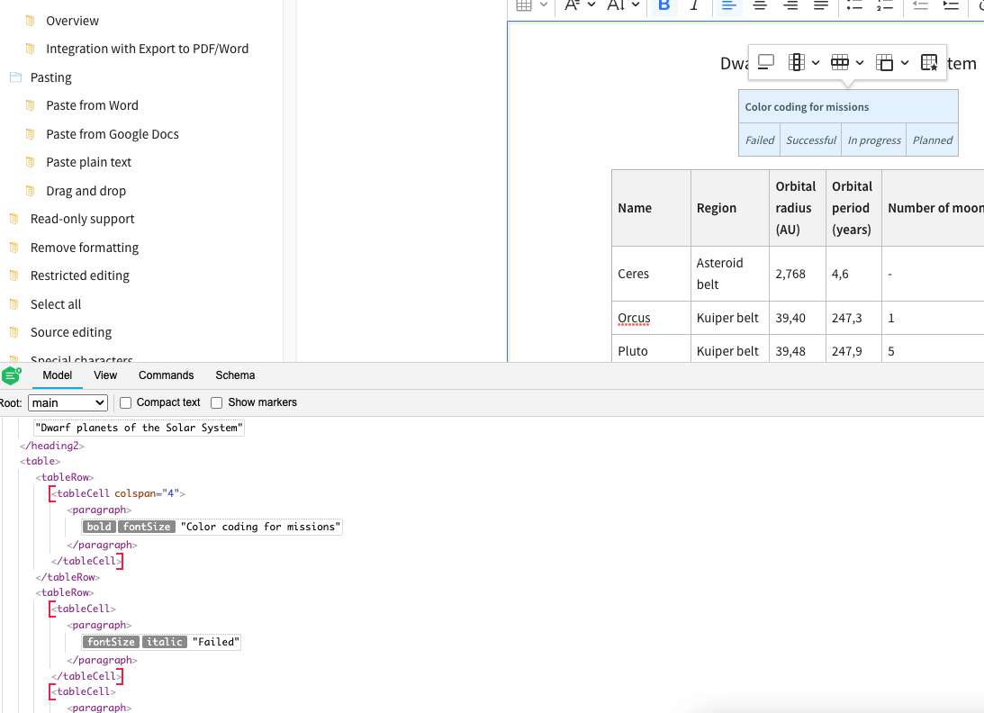
Task: Enable the Show markers checkbox
Action: pos(216,402)
